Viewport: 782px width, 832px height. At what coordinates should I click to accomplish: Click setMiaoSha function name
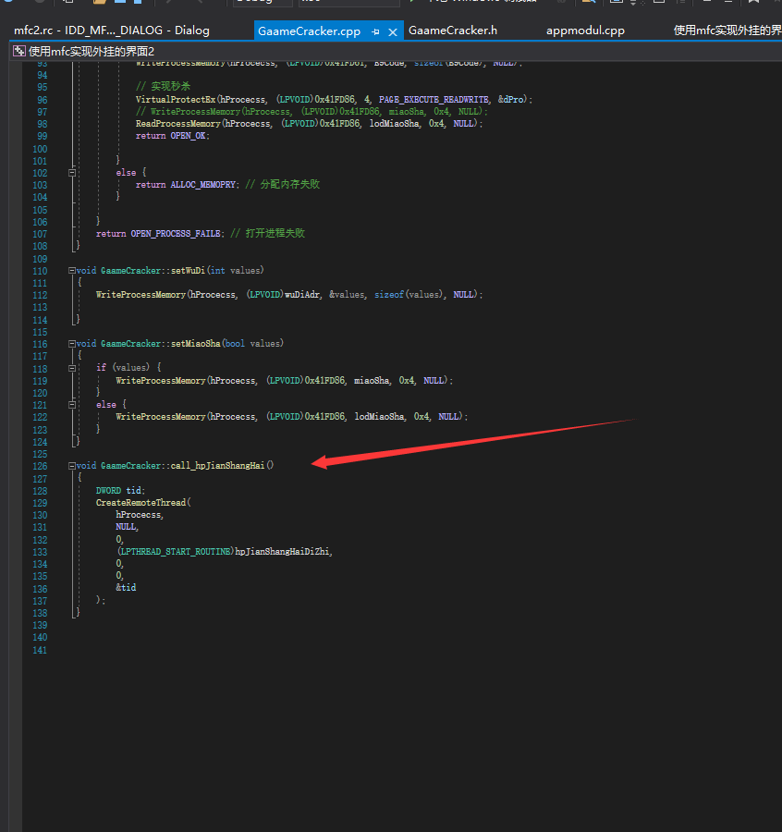point(195,344)
